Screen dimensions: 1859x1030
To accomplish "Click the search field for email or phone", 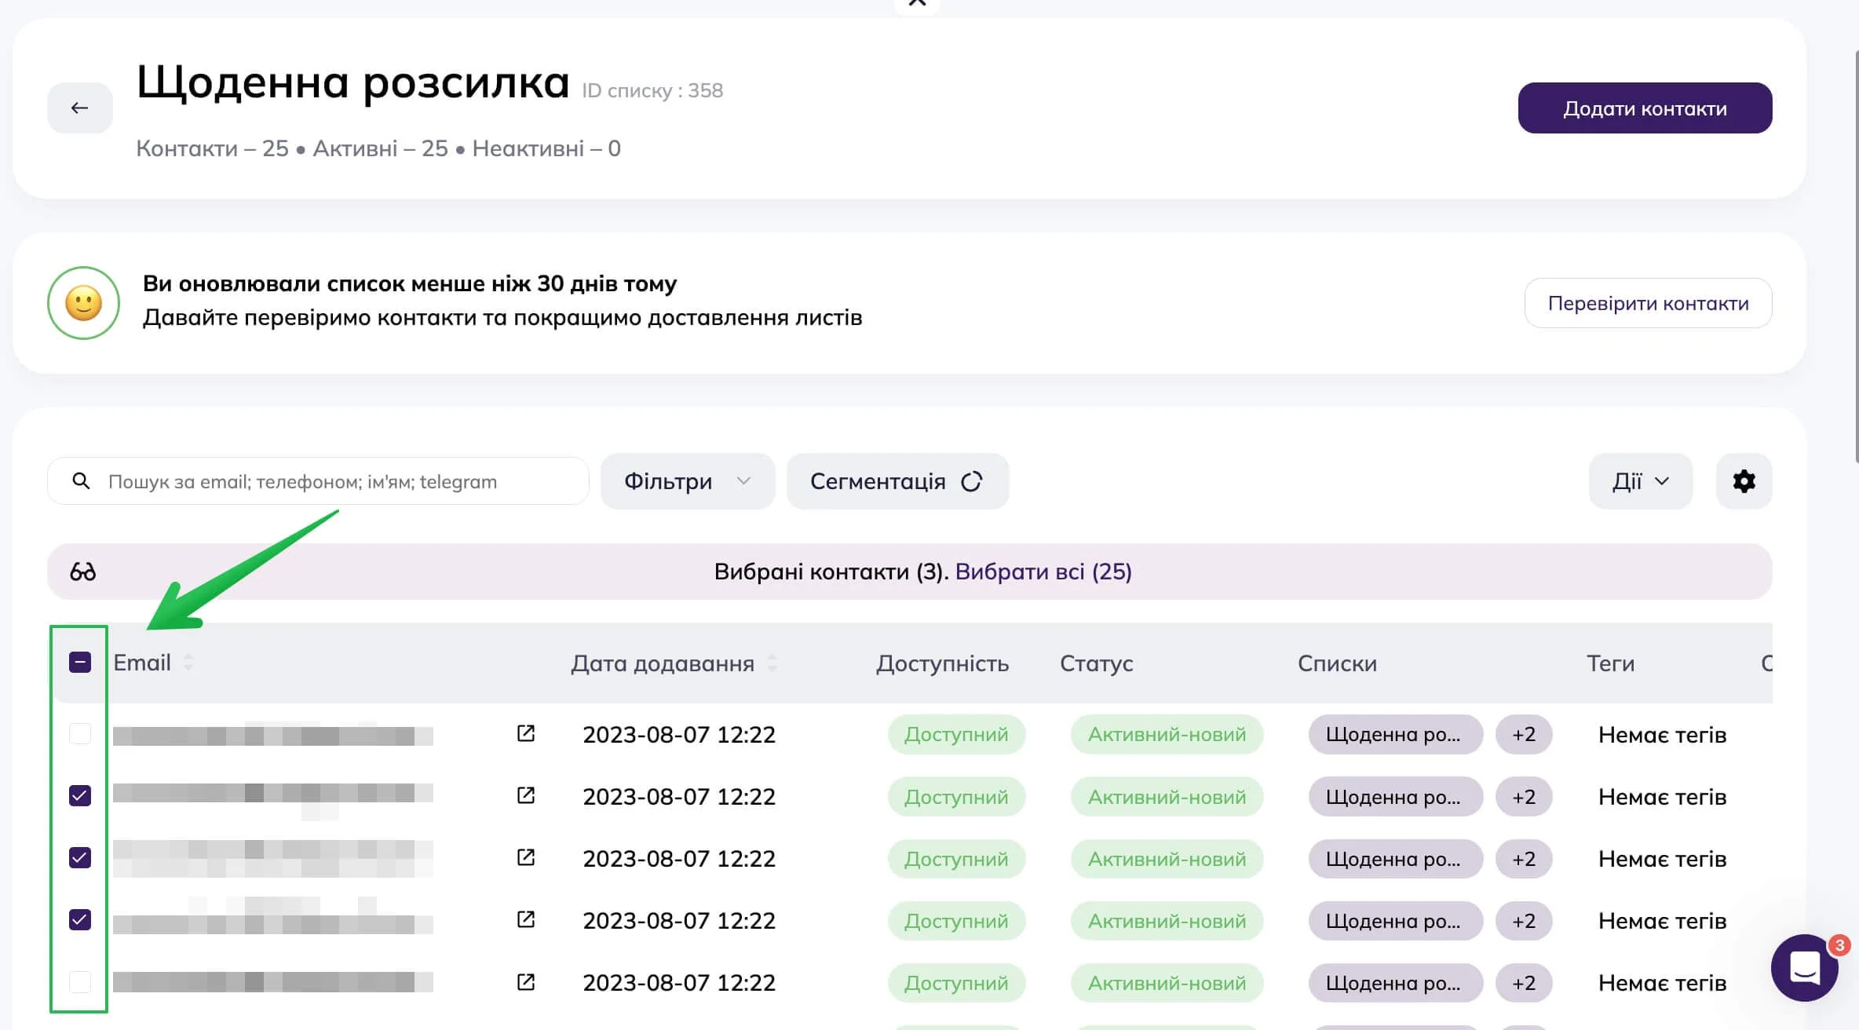I will (x=318, y=481).
